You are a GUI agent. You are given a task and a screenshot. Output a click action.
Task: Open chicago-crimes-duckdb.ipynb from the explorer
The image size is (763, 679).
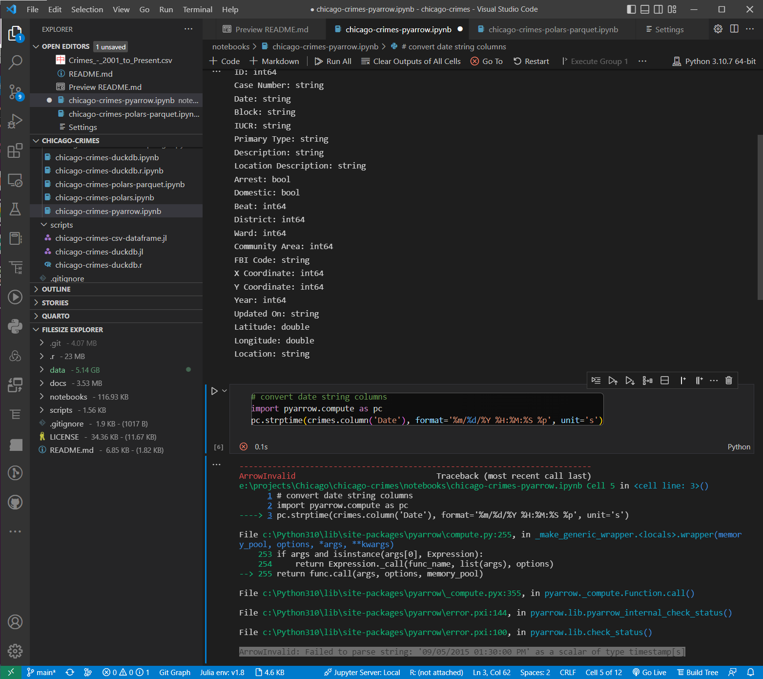[x=107, y=157]
